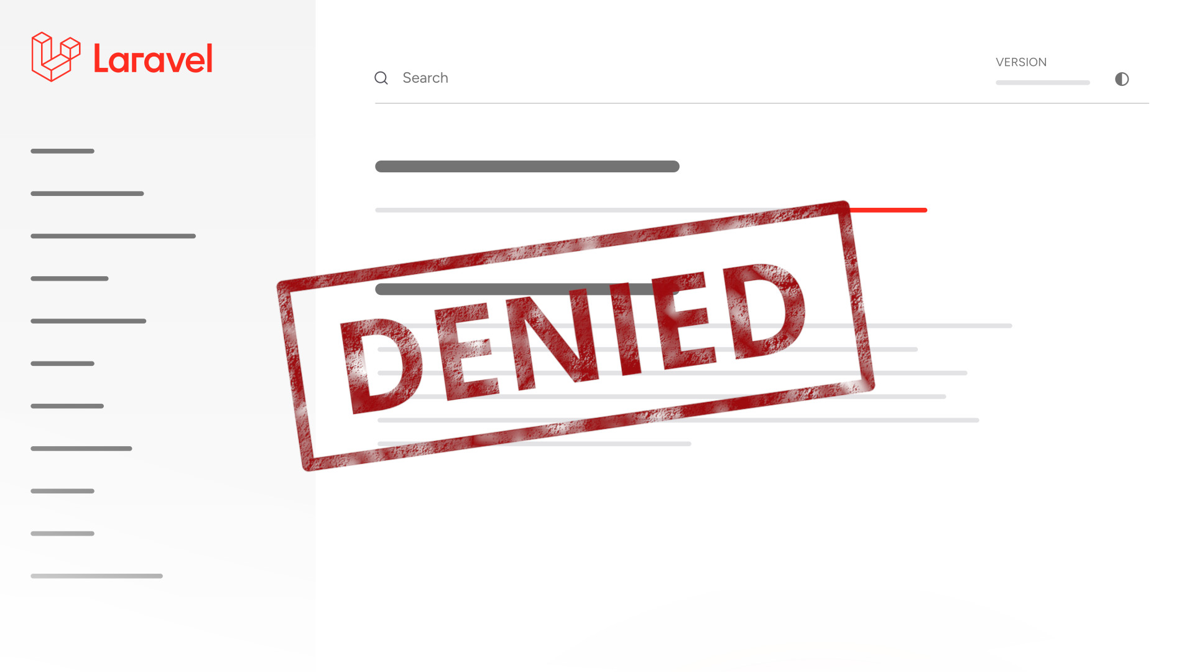Click the Laravel cube logo icon
The image size is (1194, 672).
(56, 57)
